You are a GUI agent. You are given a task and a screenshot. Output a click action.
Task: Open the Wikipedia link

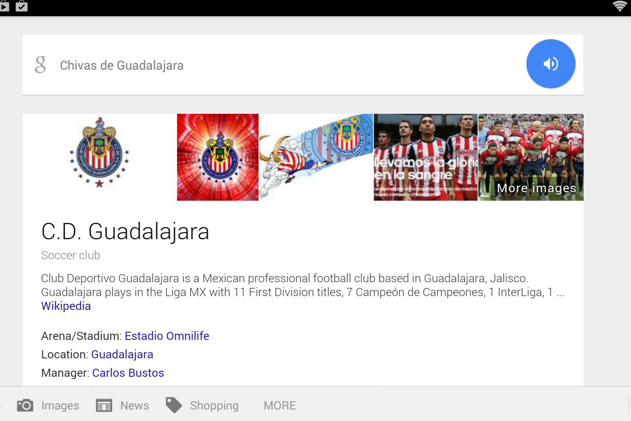tap(66, 306)
